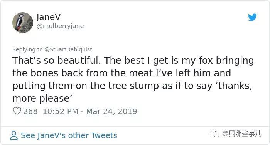Click the quoted word 'thanks,' in tweet
270x145 pixels.
click(234, 86)
